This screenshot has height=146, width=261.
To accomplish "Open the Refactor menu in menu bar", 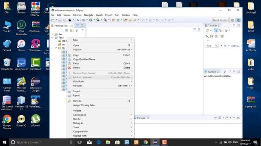I will tap(77, 15).
